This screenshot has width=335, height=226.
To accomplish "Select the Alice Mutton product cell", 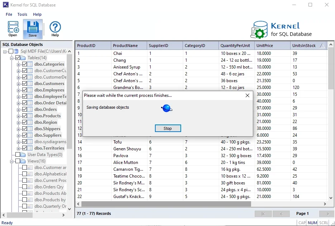I will 129,163.
